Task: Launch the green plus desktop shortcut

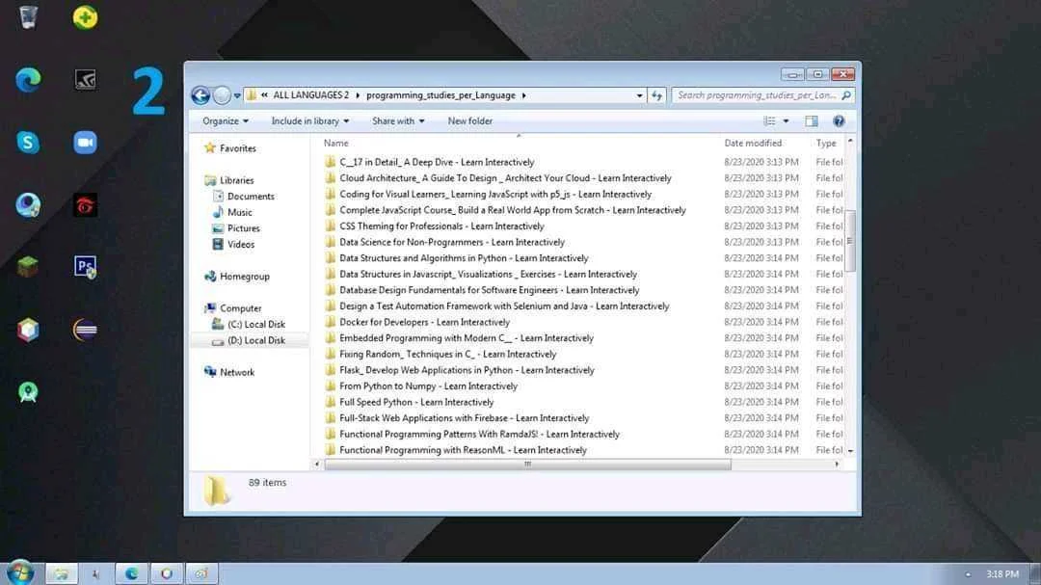Action: tap(85, 17)
